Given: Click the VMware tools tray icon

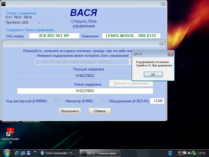Looking at the screenshot, I should 185,153.
